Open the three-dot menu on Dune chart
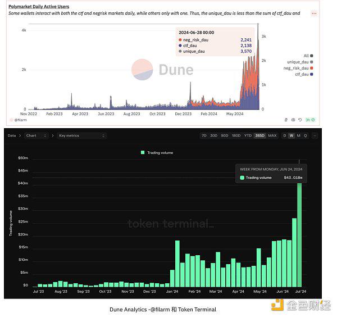This screenshot has height=317, width=337. (314, 13)
